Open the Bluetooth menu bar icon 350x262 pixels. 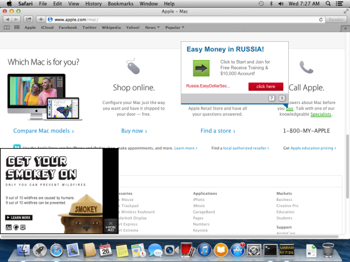point(271,3)
